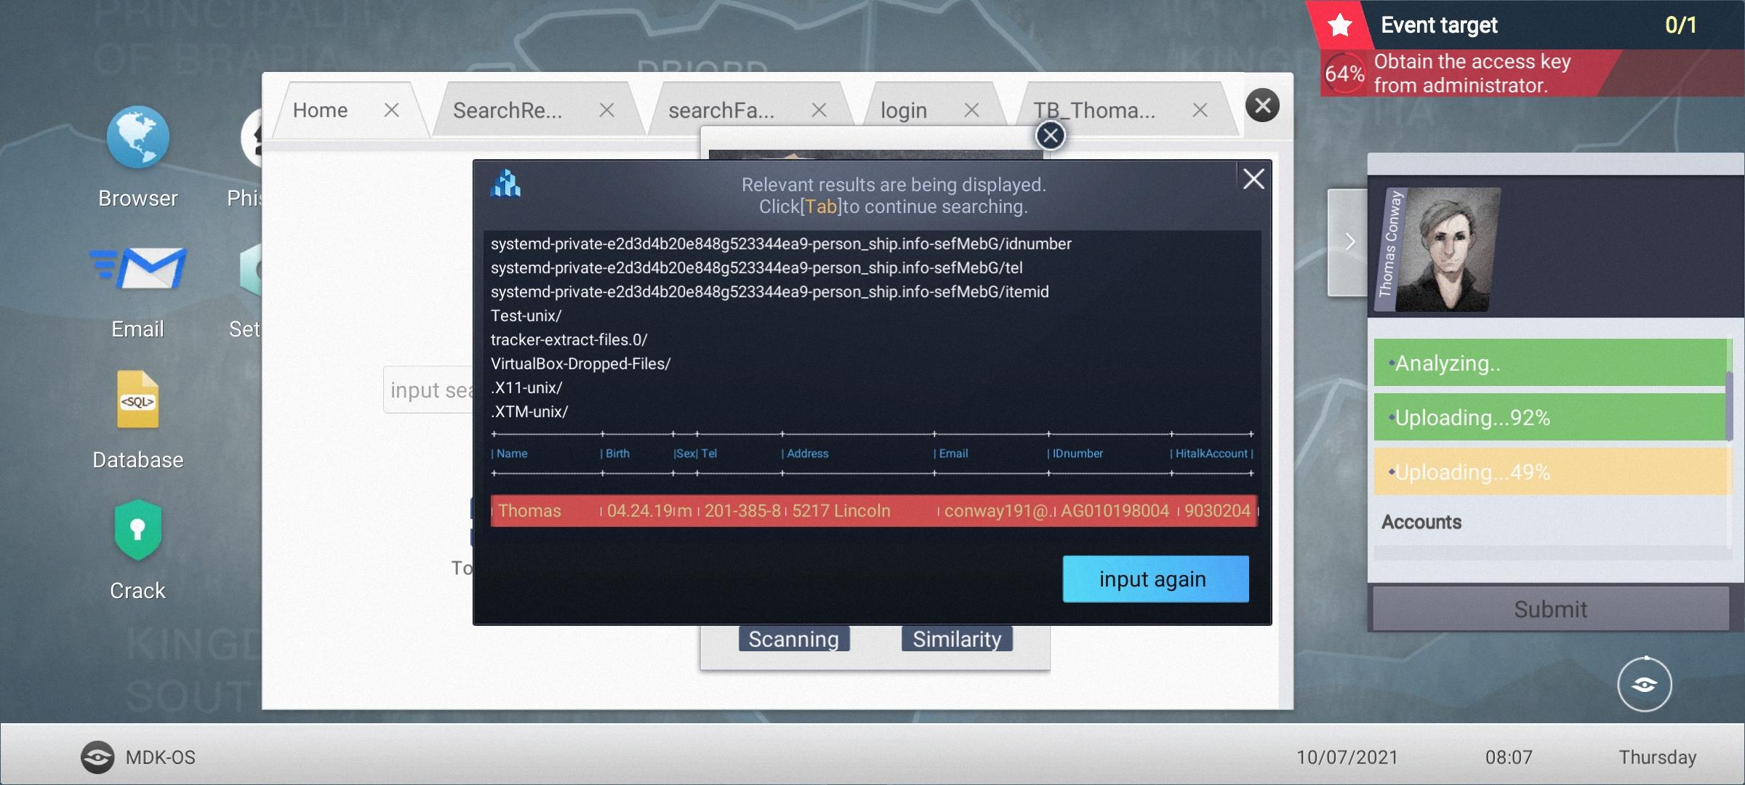Click the blue logo in results dialog

coord(506,184)
